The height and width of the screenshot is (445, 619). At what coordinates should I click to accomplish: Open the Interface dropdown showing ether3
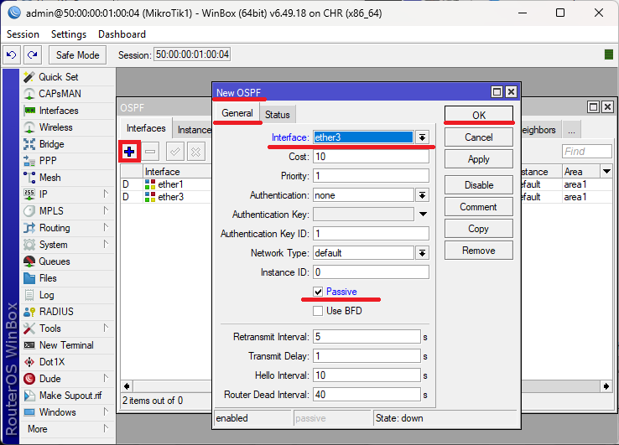coord(422,137)
